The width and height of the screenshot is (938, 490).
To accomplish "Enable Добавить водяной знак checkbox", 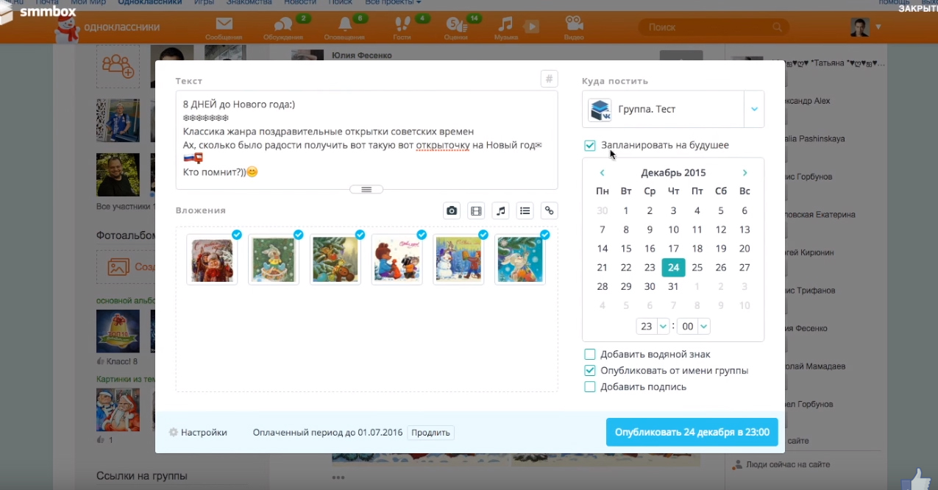I will 589,355.
